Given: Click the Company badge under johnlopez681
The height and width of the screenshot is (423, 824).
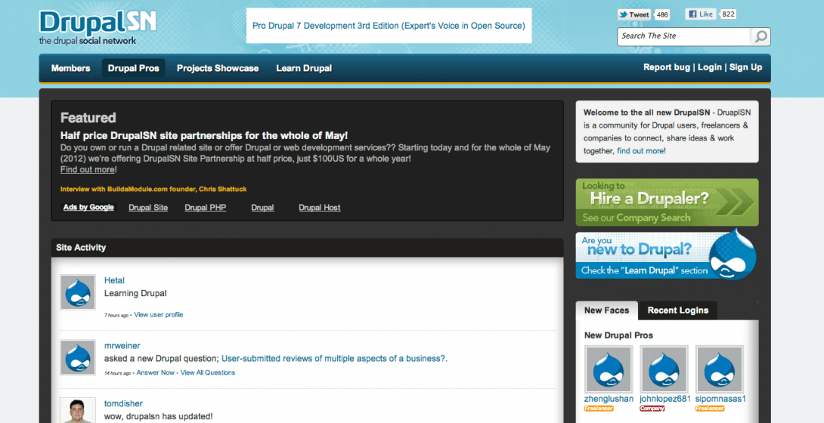Looking at the screenshot, I should tap(652, 409).
